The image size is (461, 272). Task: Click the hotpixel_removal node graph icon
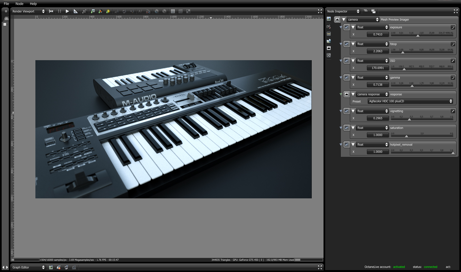coord(347,145)
